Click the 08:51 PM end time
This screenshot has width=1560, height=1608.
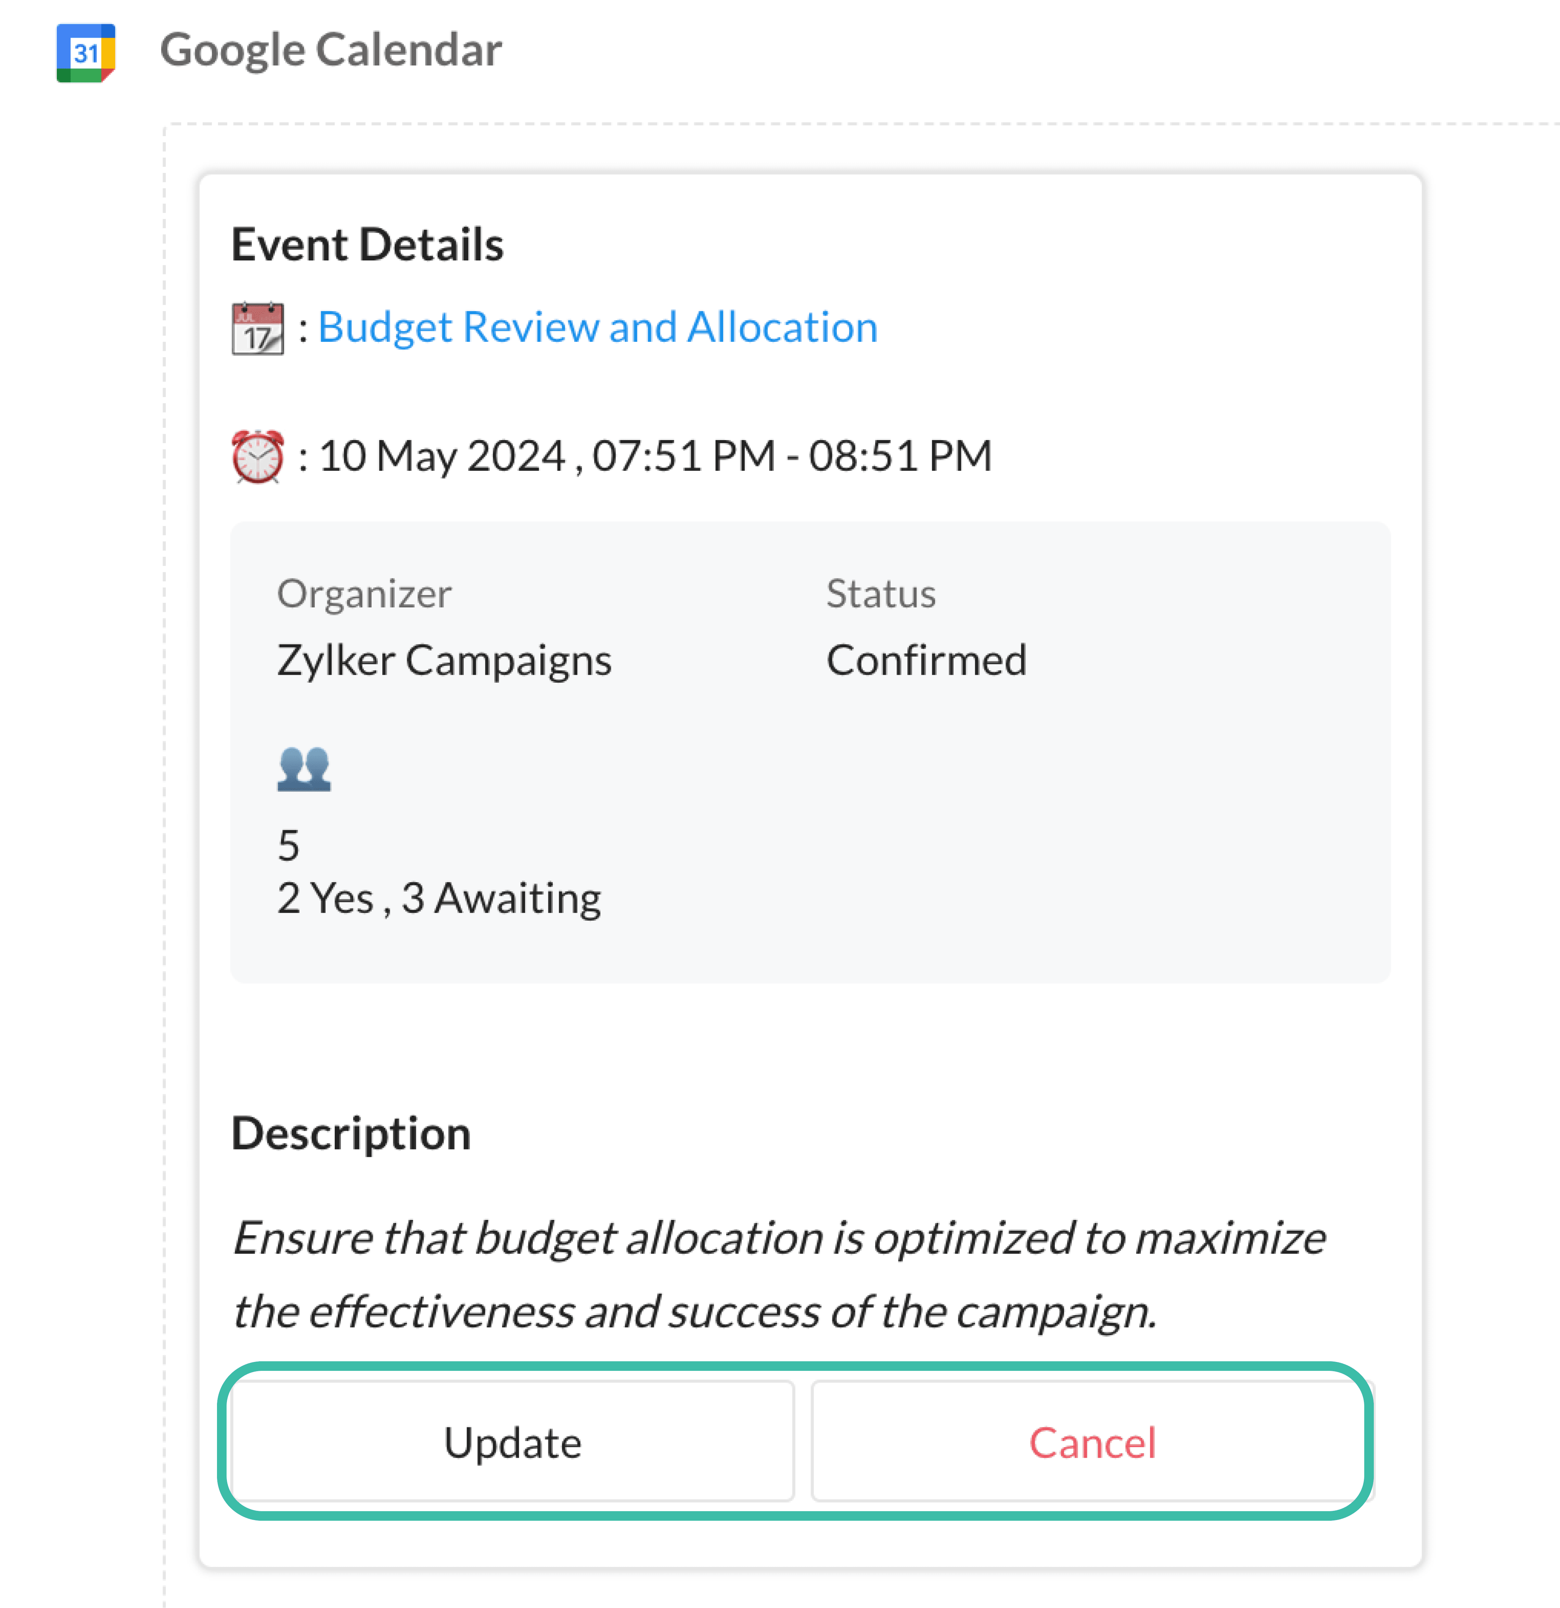tap(900, 456)
